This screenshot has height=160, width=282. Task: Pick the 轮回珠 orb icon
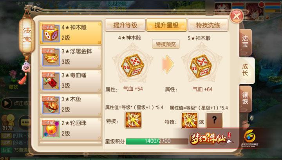tap(51, 129)
